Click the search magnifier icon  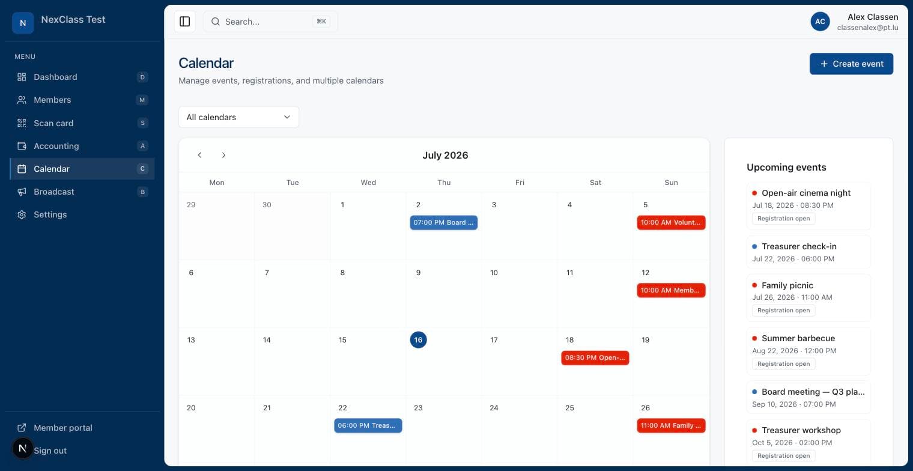(215, 22)
